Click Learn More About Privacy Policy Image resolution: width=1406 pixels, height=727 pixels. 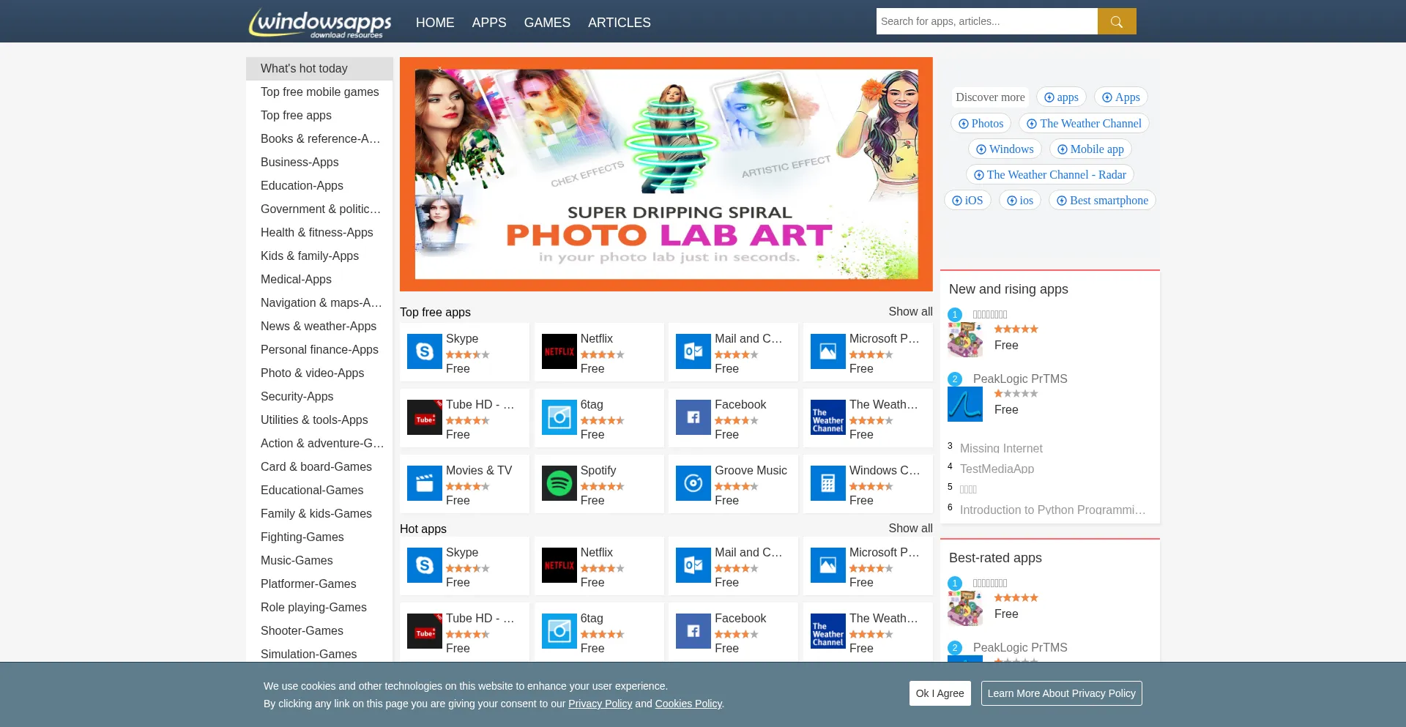point(1060,693)
